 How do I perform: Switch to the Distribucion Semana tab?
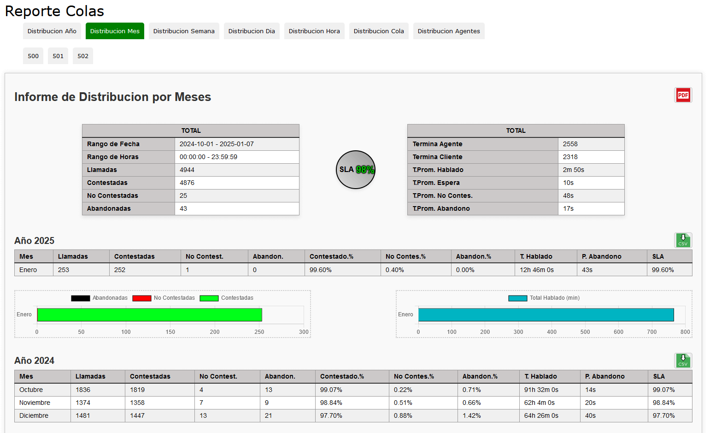pos(184,31)
